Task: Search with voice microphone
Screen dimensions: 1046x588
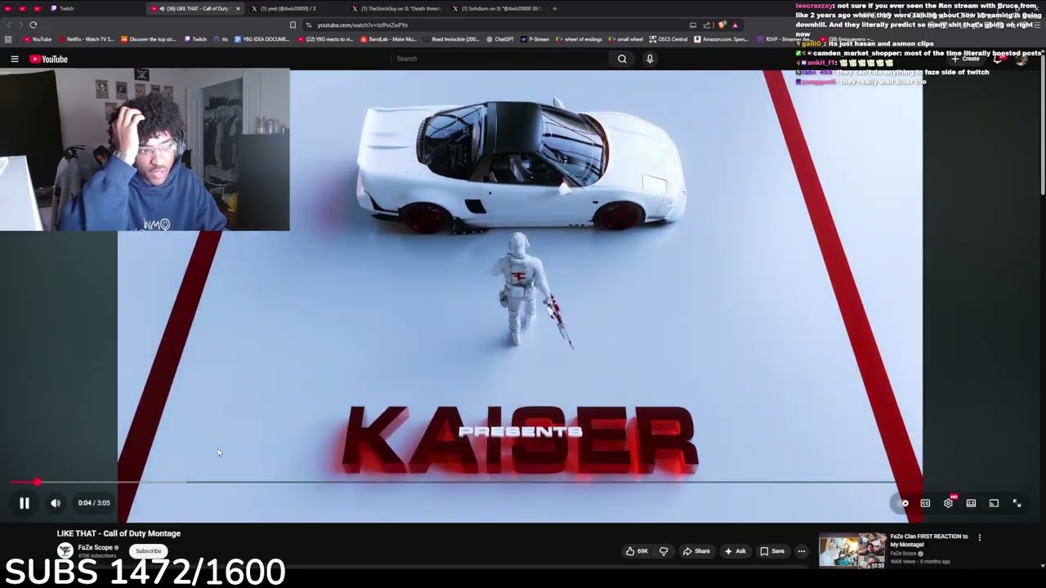Action: (x=650, y=59)
